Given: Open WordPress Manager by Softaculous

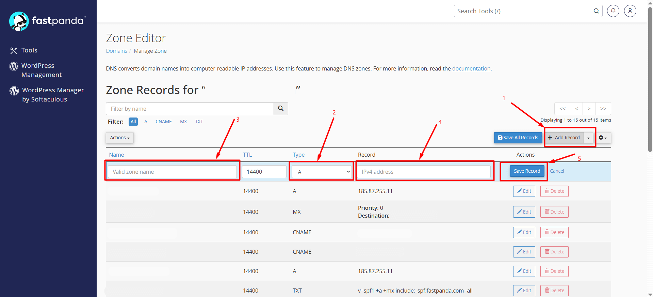Looking at the screenshot, I should [47, 95].
